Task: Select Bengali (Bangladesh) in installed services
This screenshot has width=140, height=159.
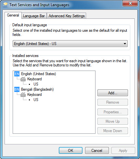Action: (x=37, y=89)
